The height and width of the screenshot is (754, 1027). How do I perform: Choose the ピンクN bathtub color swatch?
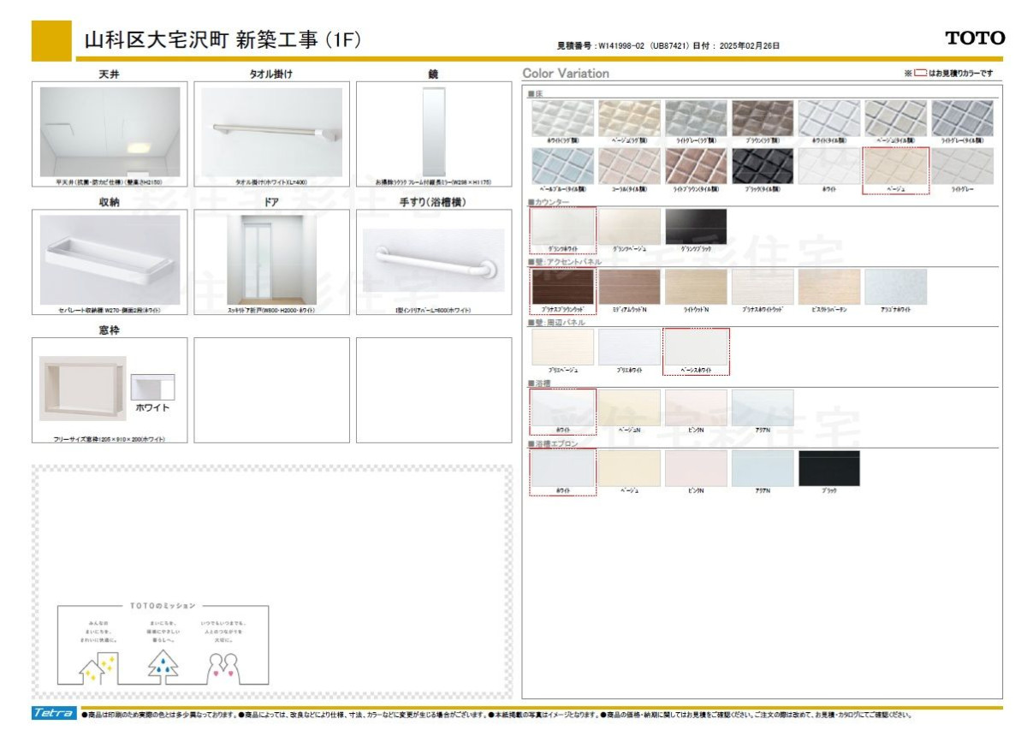point(696,408)
